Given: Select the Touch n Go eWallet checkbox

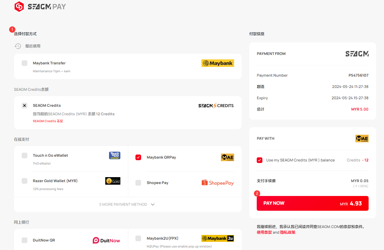Looking at the screenshot, I should [25, 155].
